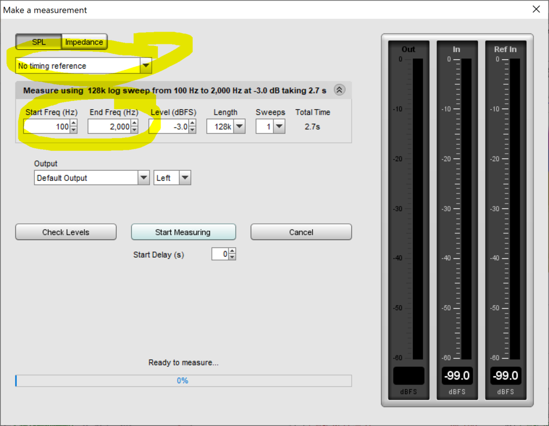Viewport: 549px width, 426px height.
Task: Click the Level dBFS input field
Action: 169,126
